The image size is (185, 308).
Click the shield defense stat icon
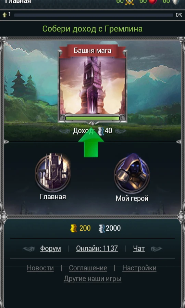click(176, 2)
